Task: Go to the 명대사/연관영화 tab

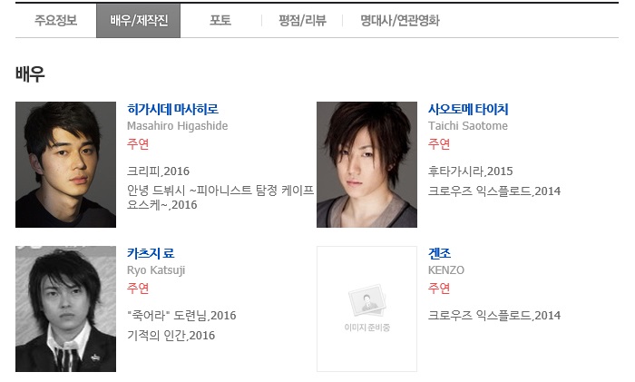Action: (x=400, y=20)
